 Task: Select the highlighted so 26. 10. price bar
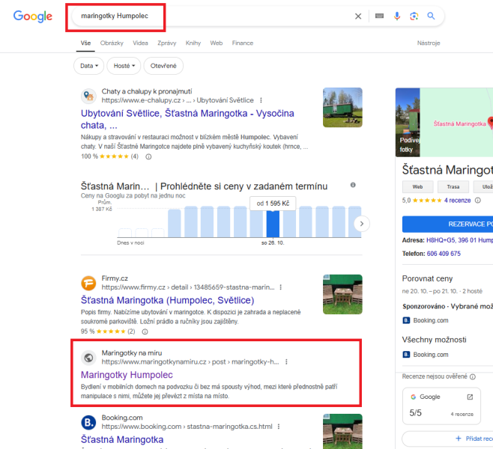[273, 224]
